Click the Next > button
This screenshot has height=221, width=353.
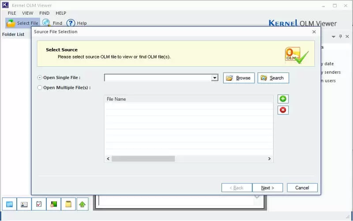tap(267, 187)
